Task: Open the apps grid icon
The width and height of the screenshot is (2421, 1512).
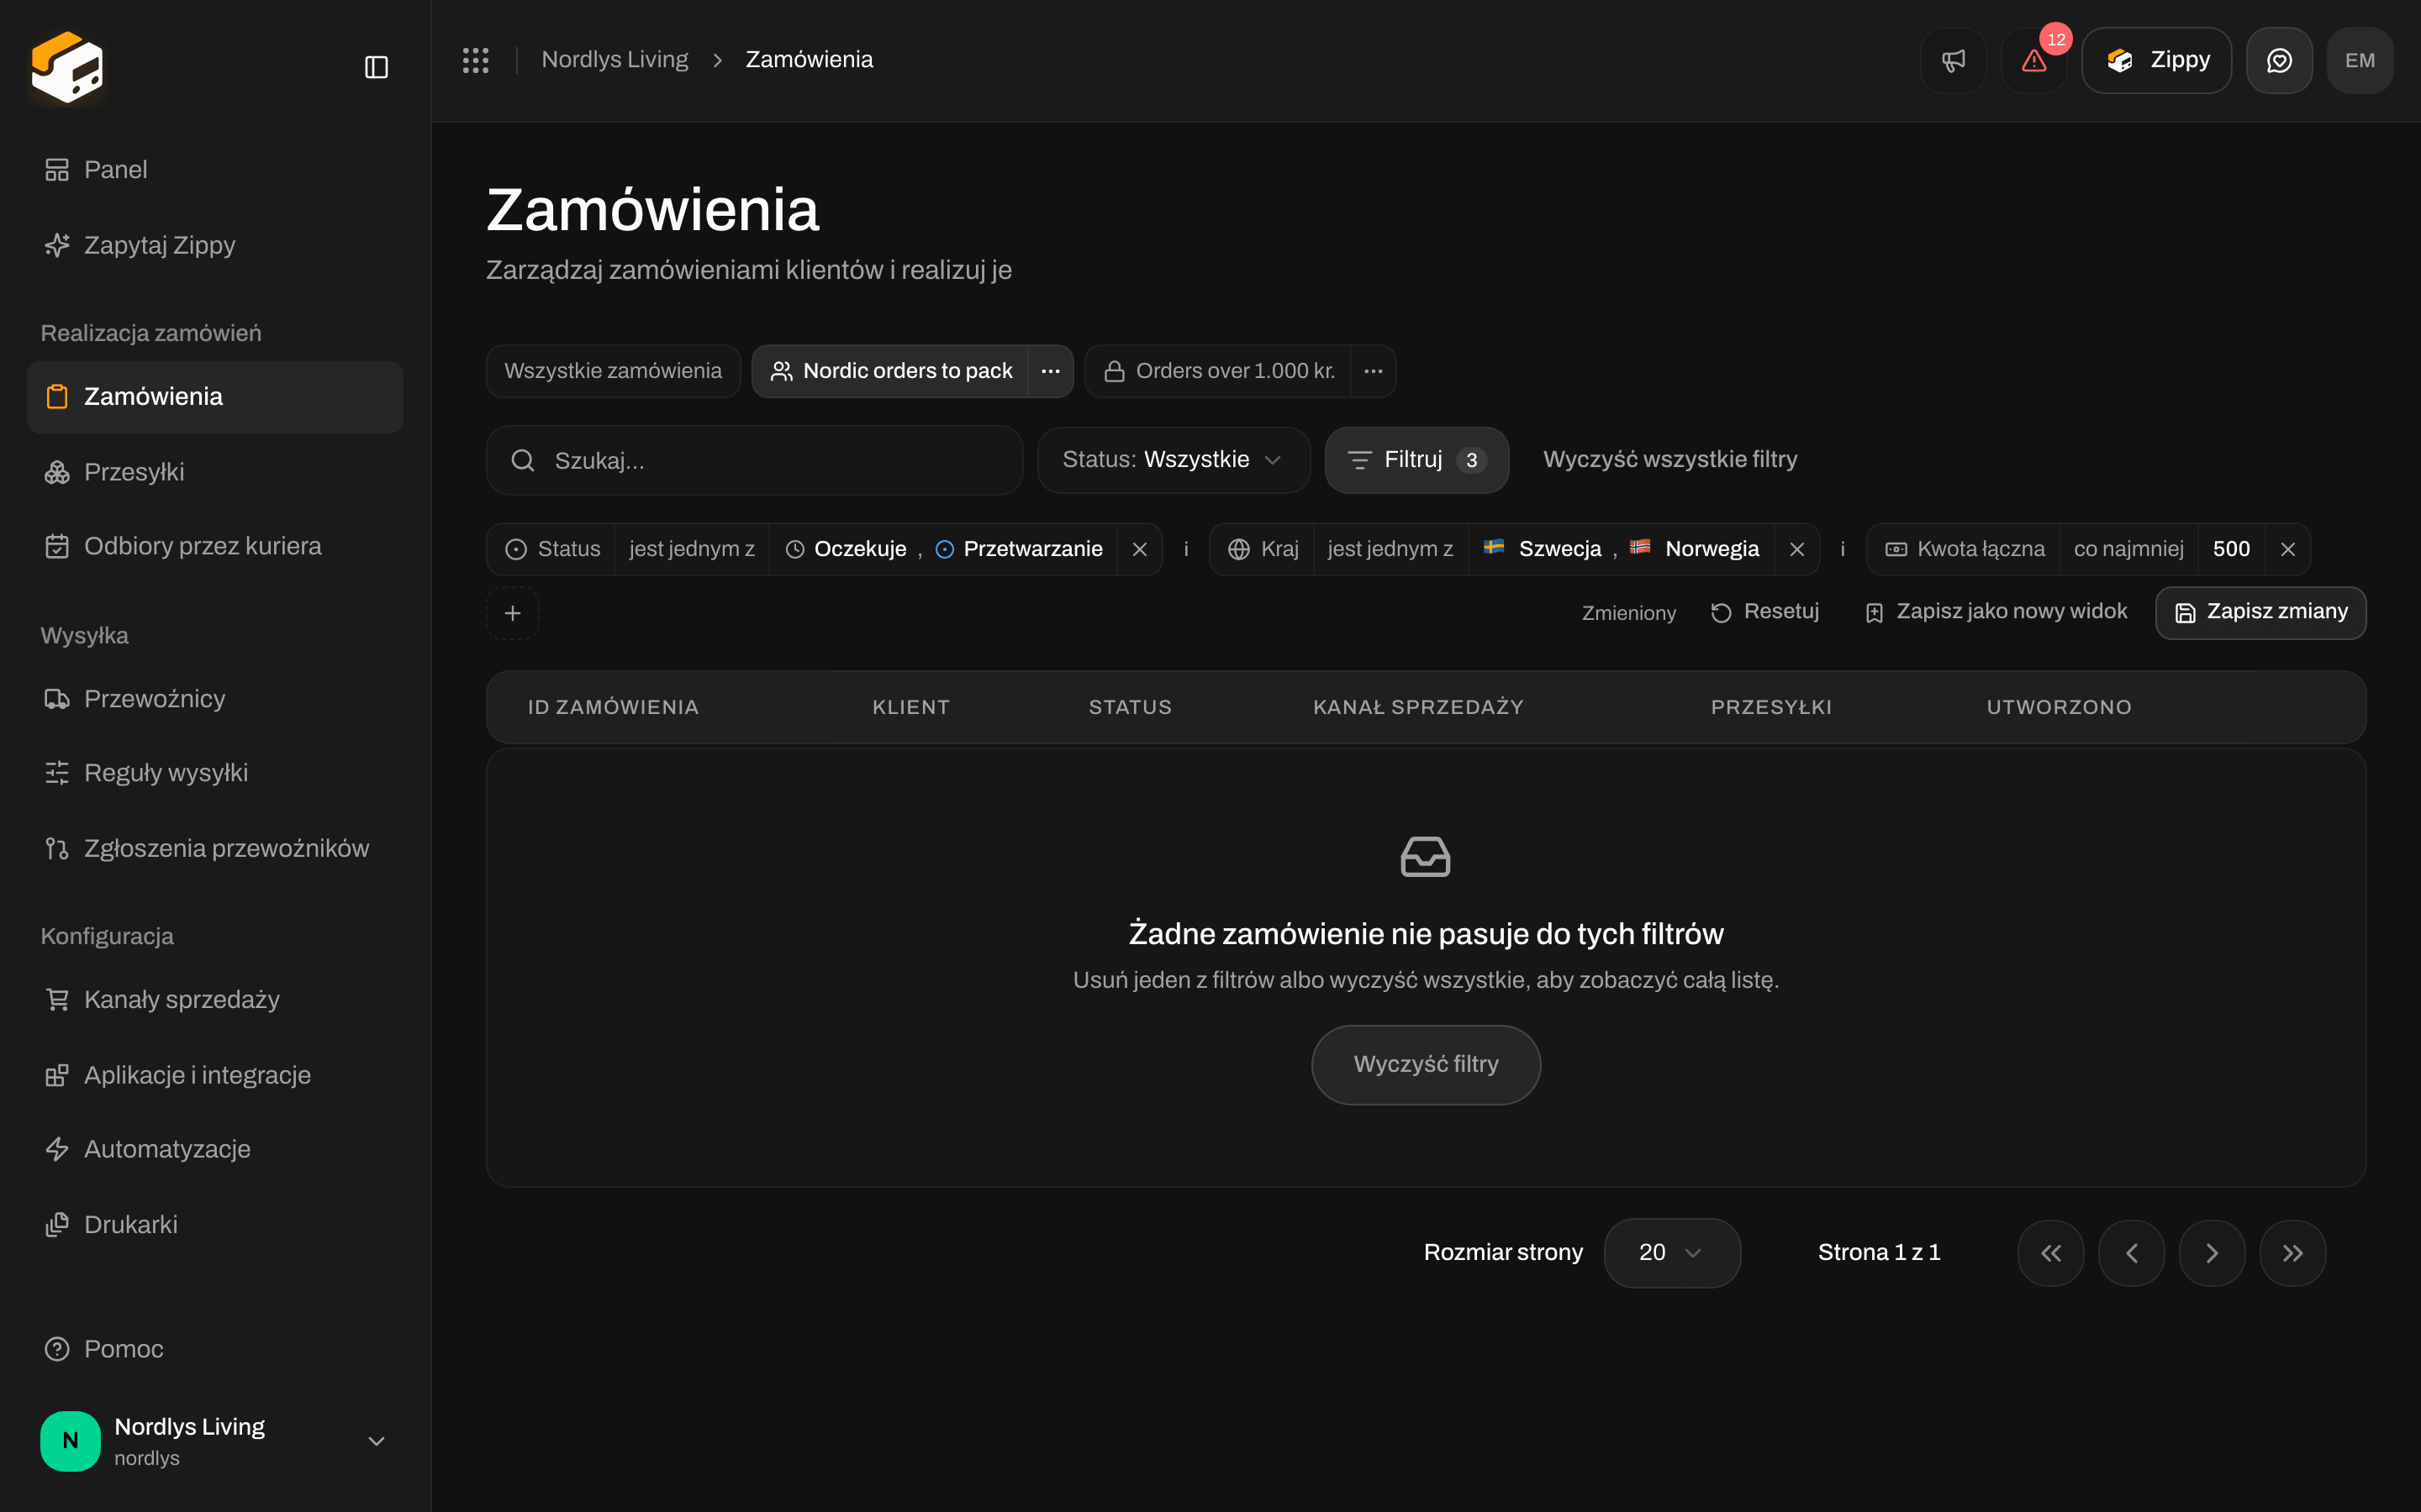Action: click(475, 60)
